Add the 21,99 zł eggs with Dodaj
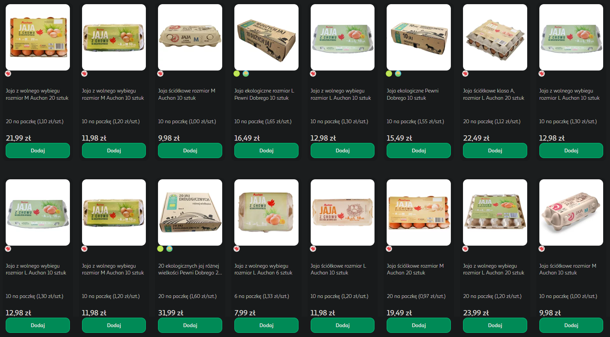This screenshot has height=337, width=610. click(x=38, y=150)
